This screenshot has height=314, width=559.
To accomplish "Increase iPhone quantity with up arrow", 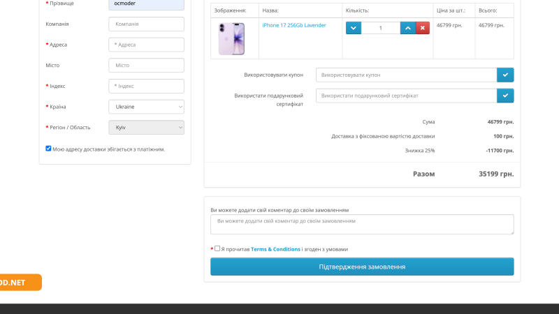I will point(408,28).
